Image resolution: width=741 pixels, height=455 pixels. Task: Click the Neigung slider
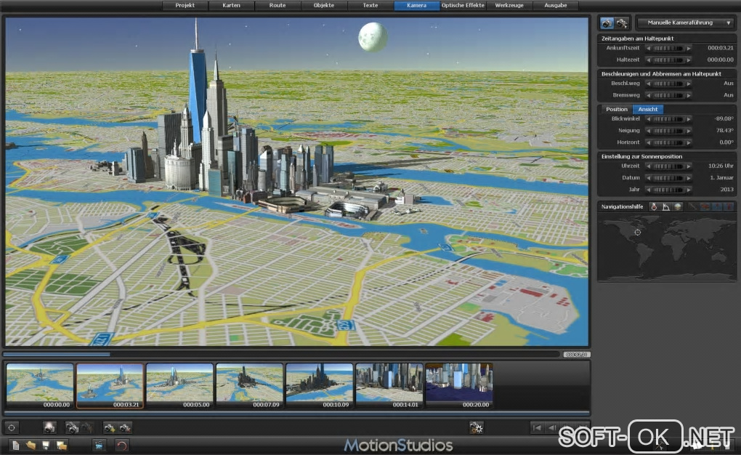coord(668,131)
